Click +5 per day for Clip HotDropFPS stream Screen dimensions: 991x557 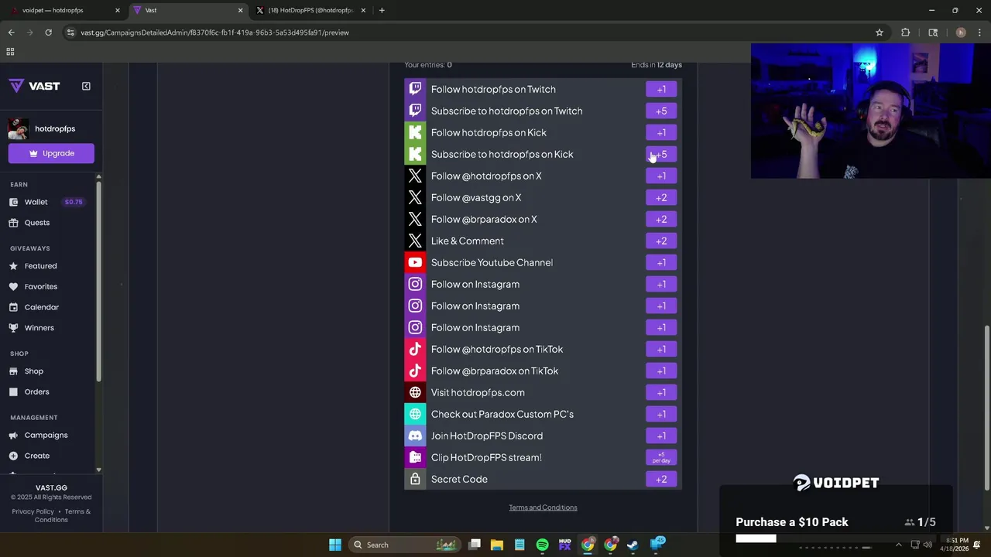(x=661, y=457)
